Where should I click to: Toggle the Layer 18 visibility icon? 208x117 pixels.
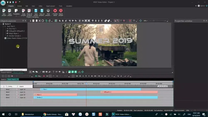(x=17, y=89)
